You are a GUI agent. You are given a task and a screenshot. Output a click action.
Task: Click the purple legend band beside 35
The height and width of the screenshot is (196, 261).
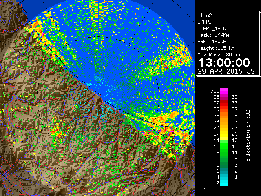click(224, 97)
